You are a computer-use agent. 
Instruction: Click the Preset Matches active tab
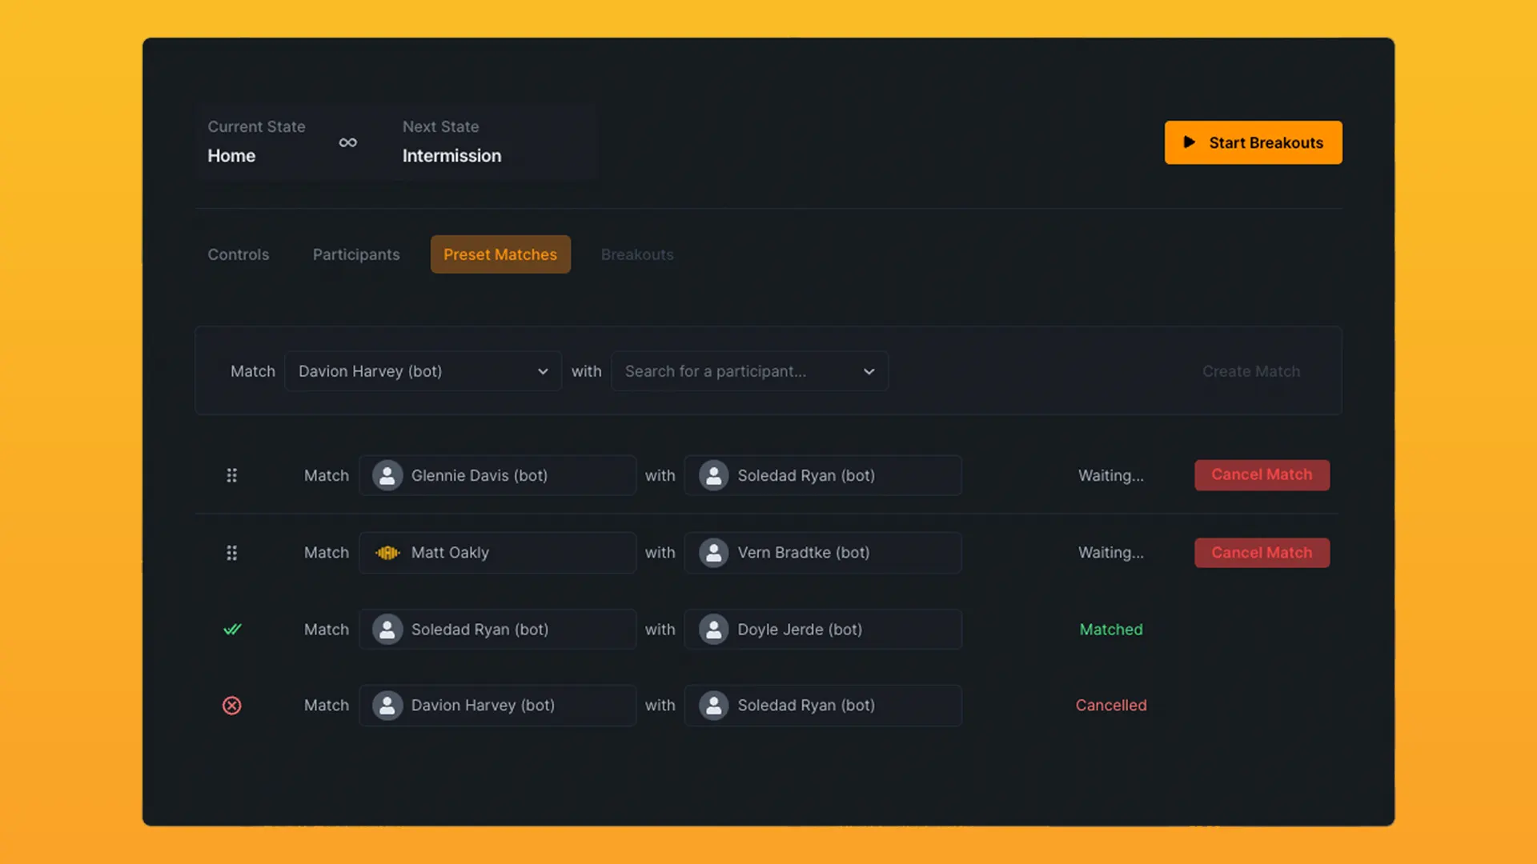pos(500,253)
